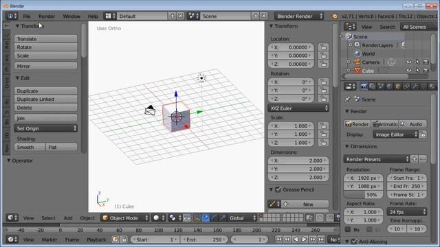Open the Help menu

(93, 16)
